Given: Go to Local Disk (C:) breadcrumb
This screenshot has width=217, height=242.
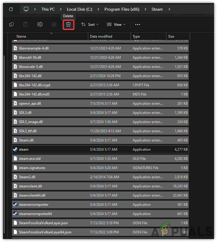Looking at the screenshot, I should tap(79, 9).
